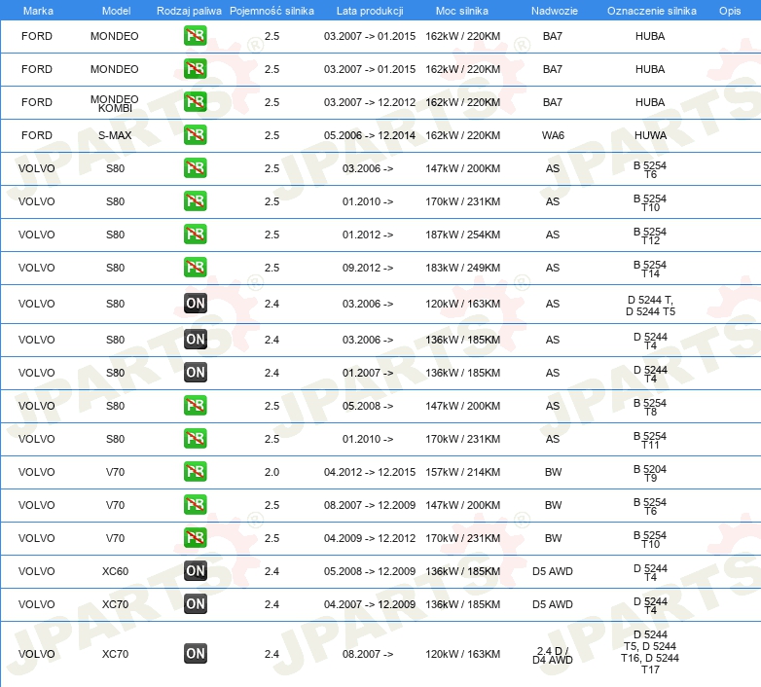Click the 01.2007 -> production date cell
The width and height of the screenshot is (761, 687).
pos(368,373)
